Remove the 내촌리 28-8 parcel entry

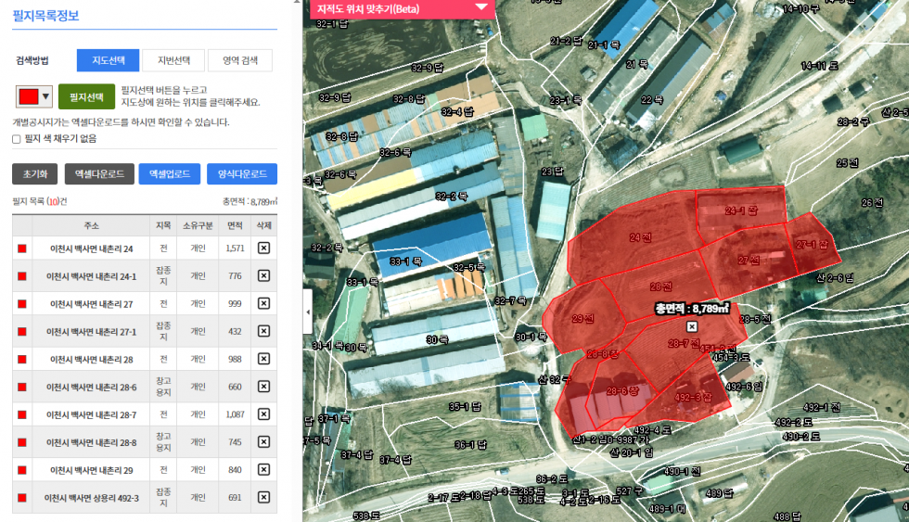pyautogui.click(x=263, y=442)
